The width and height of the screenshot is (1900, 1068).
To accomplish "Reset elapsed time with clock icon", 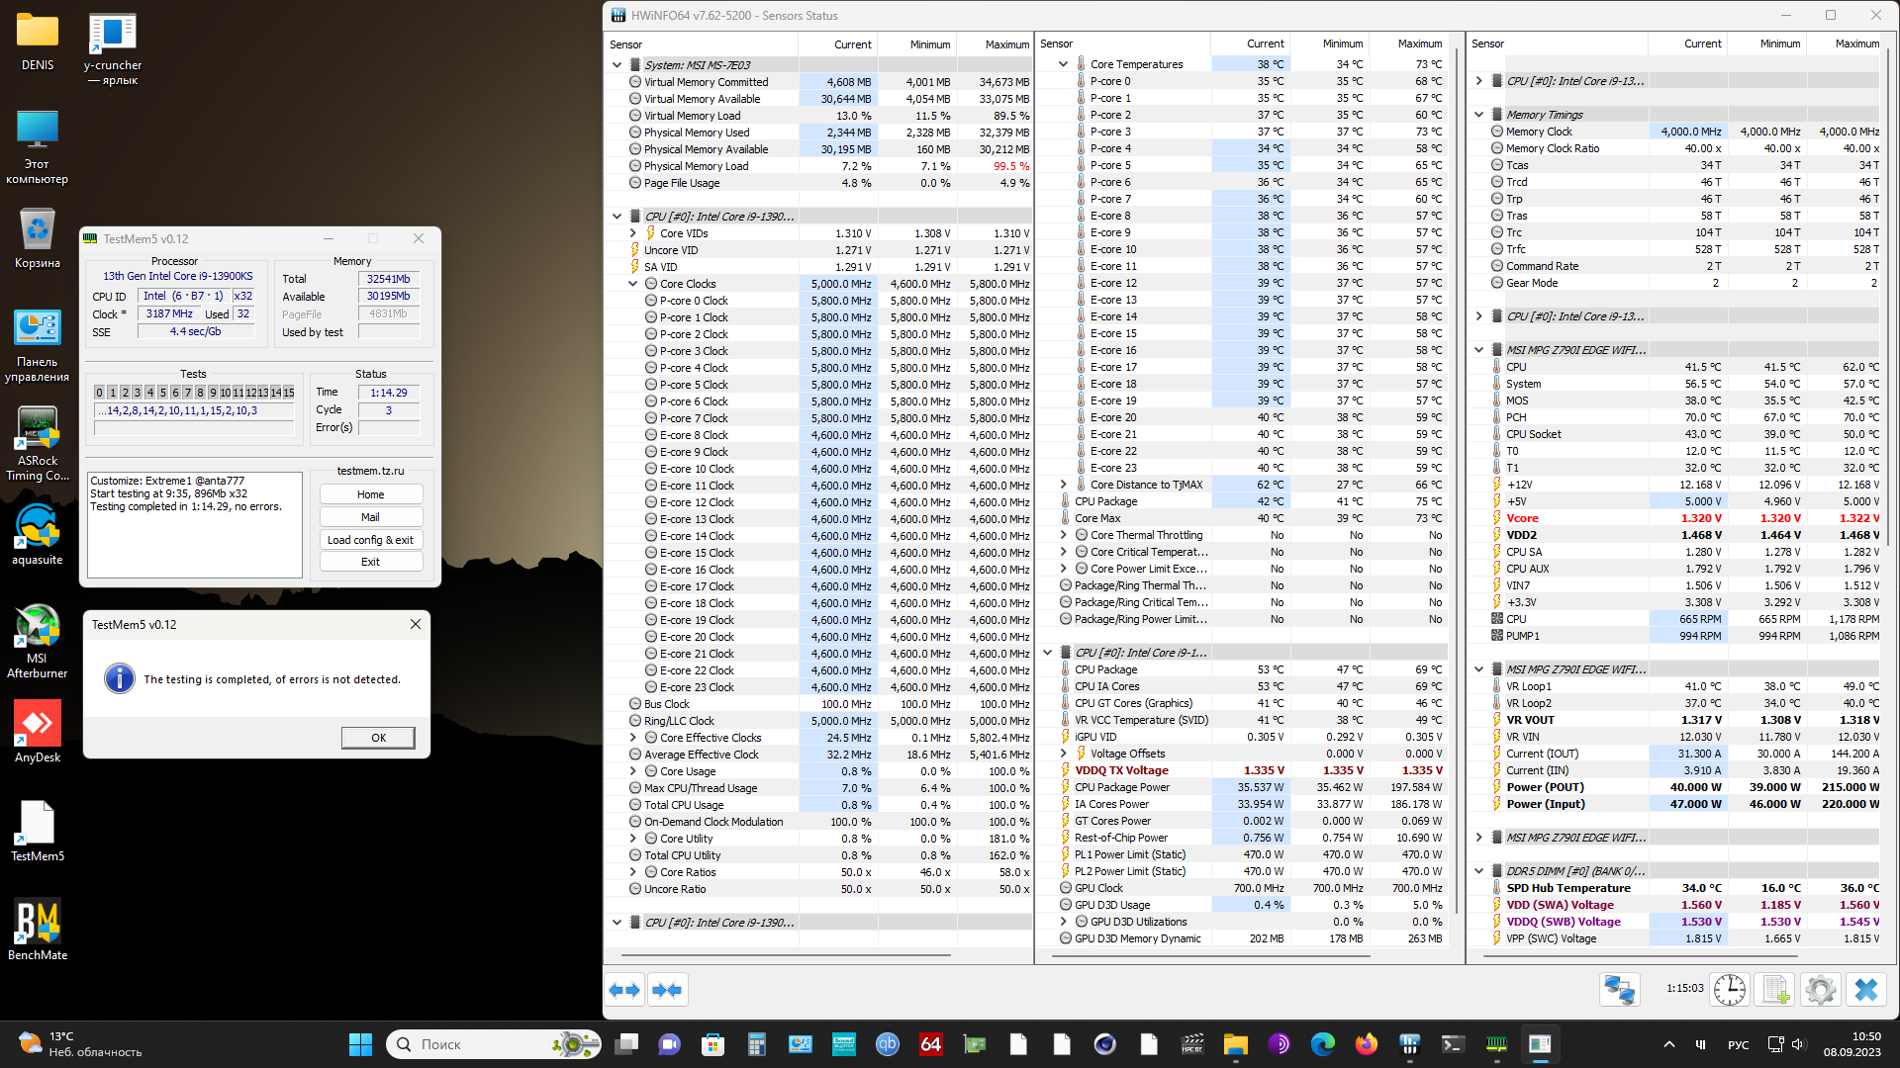I will [1730, 990].
